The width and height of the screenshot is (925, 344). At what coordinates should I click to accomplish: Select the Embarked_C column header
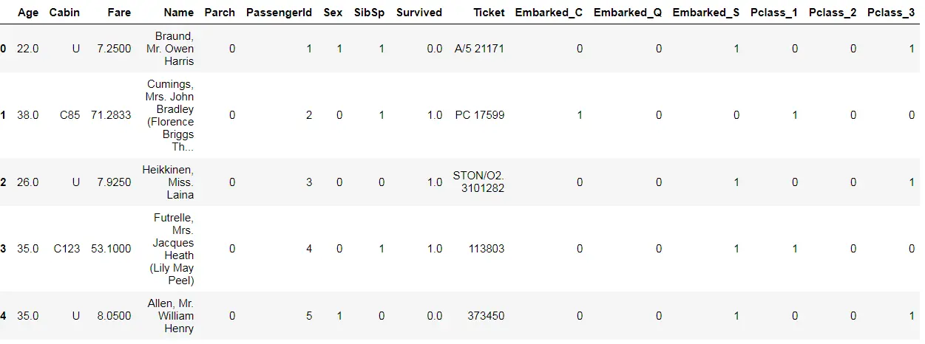point(549,13)
